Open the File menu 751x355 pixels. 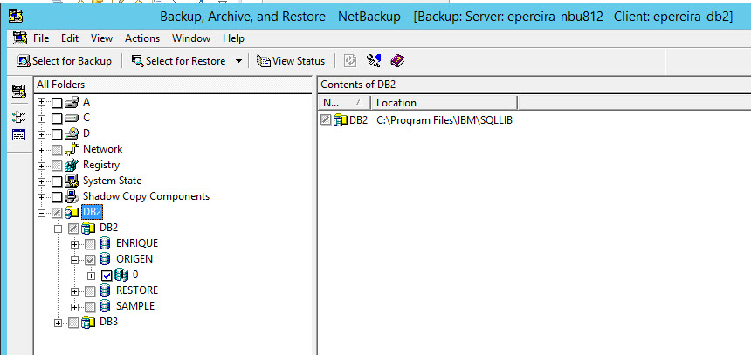click(x=41, y=38)
